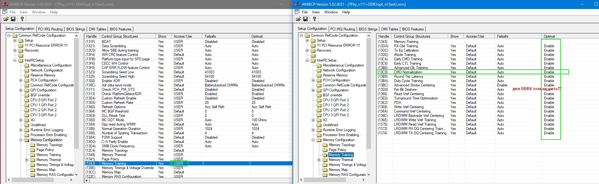Viewport: 599px width, 184px height.
Task: Click Handle column header in left table
Action: (92, 36)
